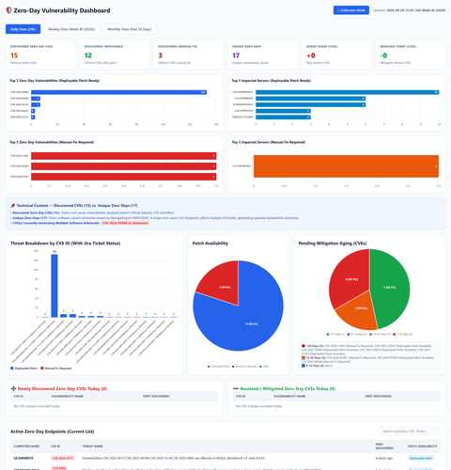The height and width of the screenshot is (470, 451).
Task: Click the red >30 Days marker in aging details
Action: pos(303,346)
